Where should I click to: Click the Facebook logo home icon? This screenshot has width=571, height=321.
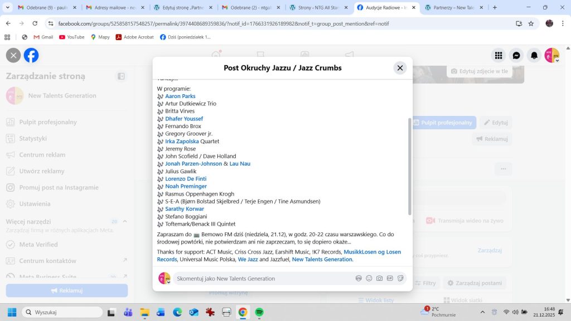click(x=31, y=55)
